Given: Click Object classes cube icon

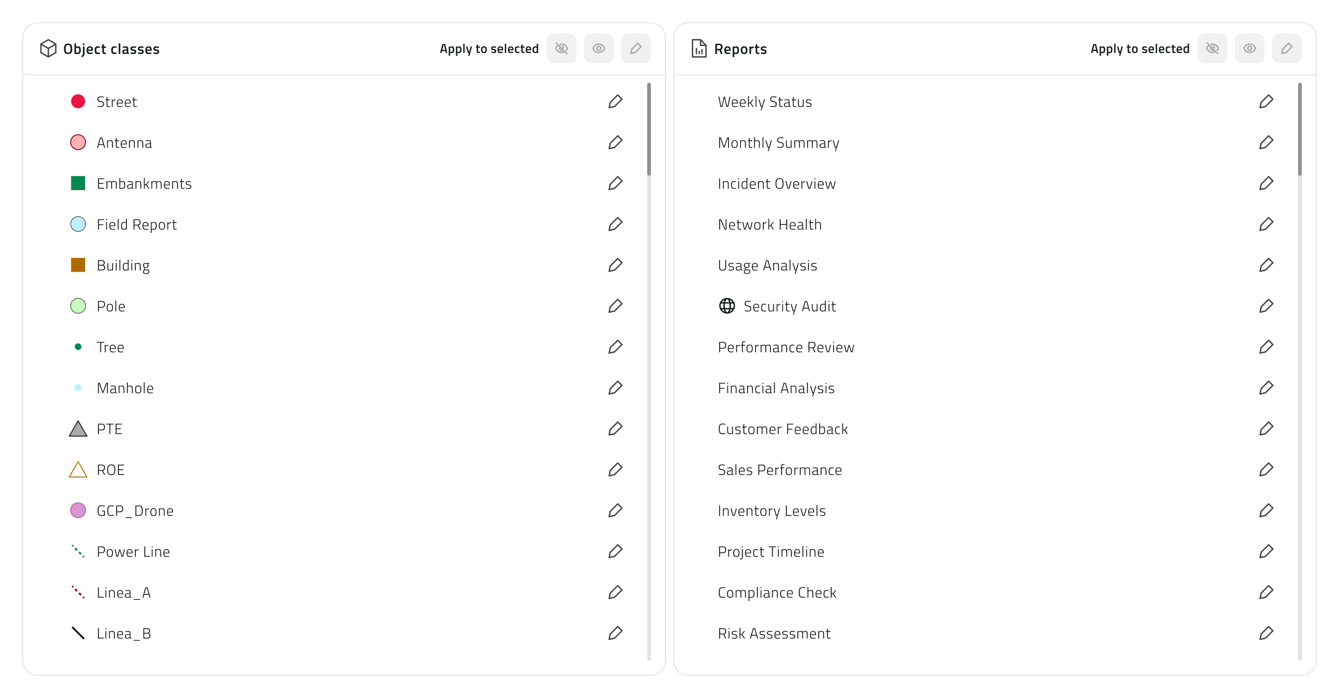Looking at the screenshot, I should [48, 48].
